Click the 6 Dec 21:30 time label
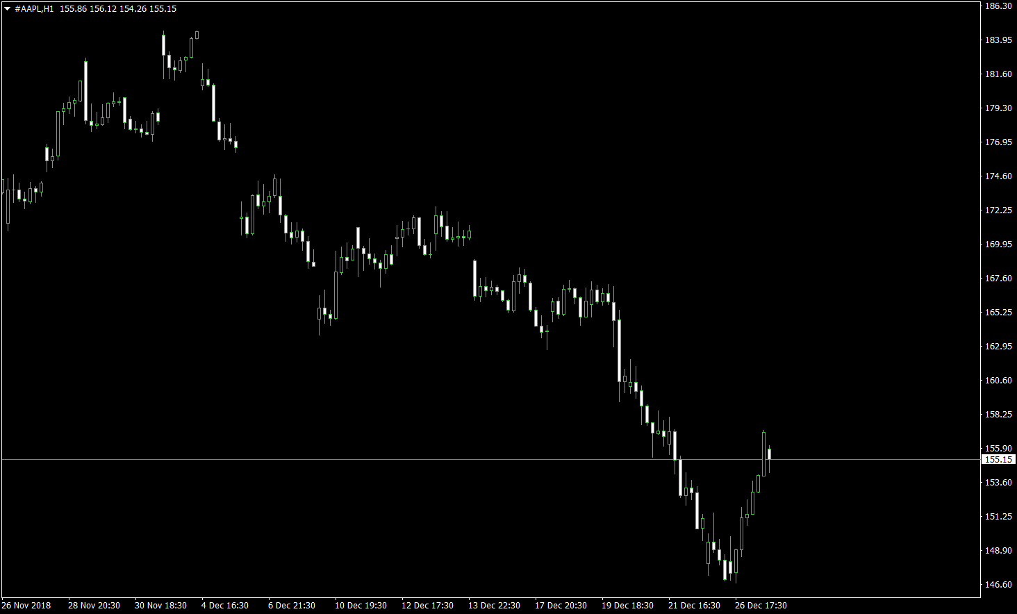1017x614 pixels. (x=292, y=606)
